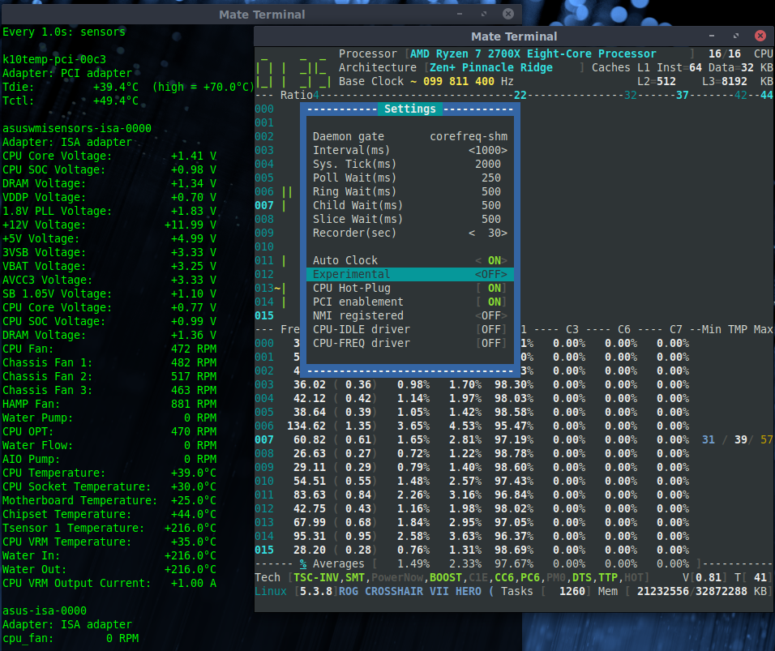Click the C3 column header
Viewport: 775px width, 651px height.
(572, 330)
